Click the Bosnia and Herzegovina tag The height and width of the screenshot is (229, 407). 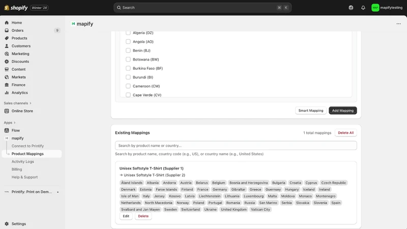tap(248, 183)
